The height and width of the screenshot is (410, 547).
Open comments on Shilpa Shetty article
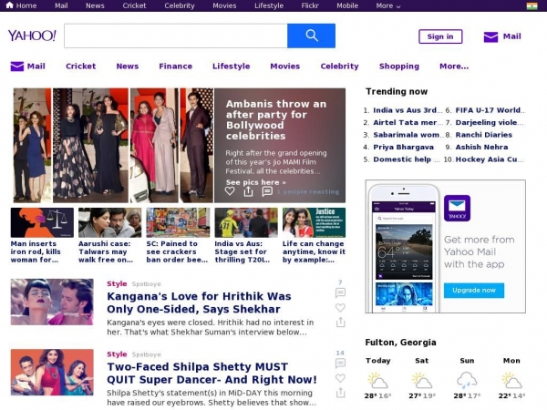pos(340,364)
